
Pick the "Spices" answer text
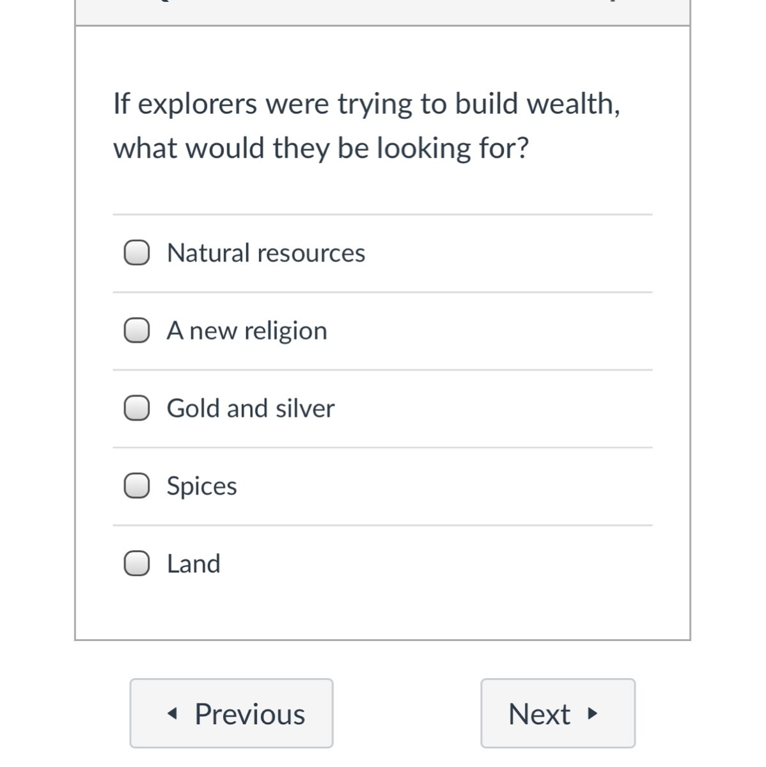(202, 486)
